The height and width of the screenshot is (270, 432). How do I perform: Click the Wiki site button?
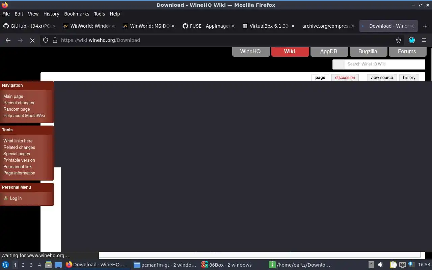coord(290,52)
